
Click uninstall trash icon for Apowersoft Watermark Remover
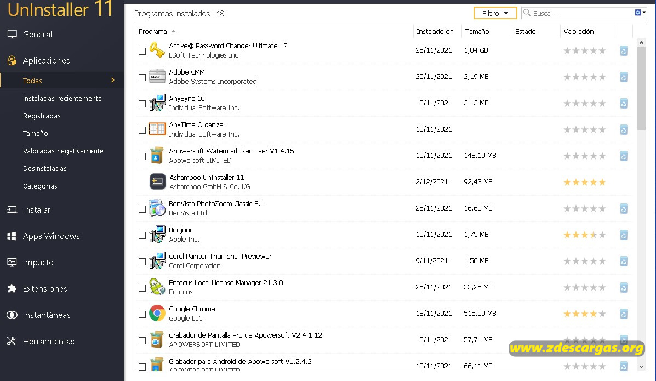pyautogui.click(x=623, y=156)
